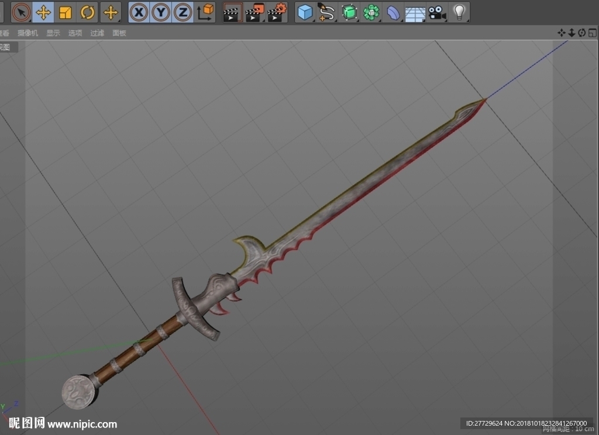Add a Cube primitive object
This screenshot has width=599, height=435.
click(x=305, y=12)
